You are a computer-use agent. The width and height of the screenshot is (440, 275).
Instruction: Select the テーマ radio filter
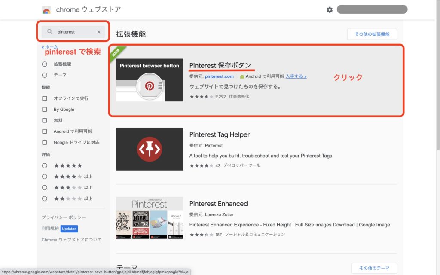45,75
